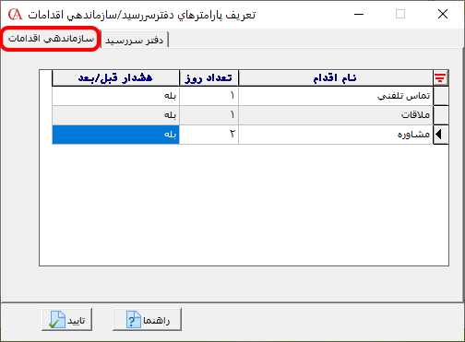Click the بله alert cell for تماس تلفنی
Image resolution: width=465 pixels, height=342 pixels.
115,96
